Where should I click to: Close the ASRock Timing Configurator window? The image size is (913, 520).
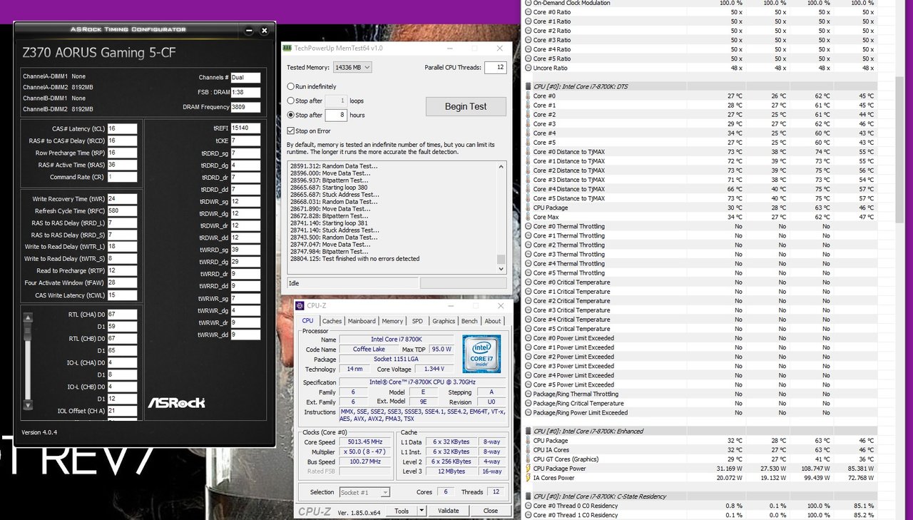coord(265,31)
